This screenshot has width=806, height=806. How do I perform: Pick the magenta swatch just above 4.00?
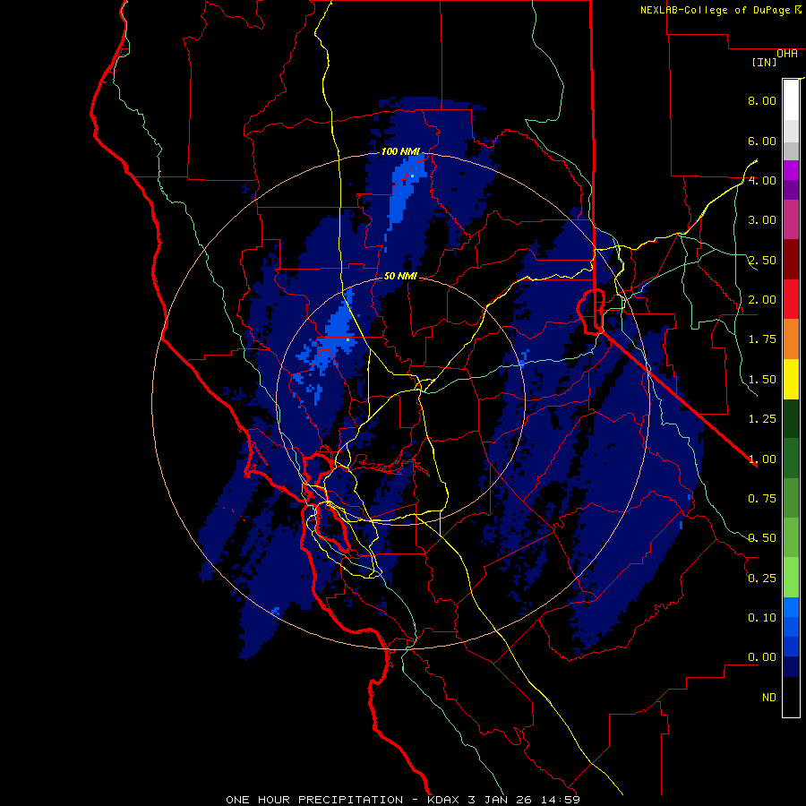pos(791,170)
